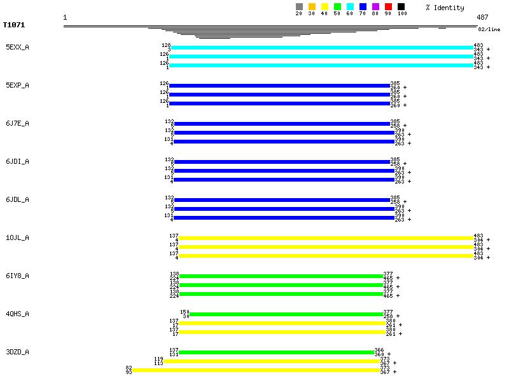Select the 6J7E_A hit label
The height and width of the screenshot is (381, 509).
pos(17,123)
